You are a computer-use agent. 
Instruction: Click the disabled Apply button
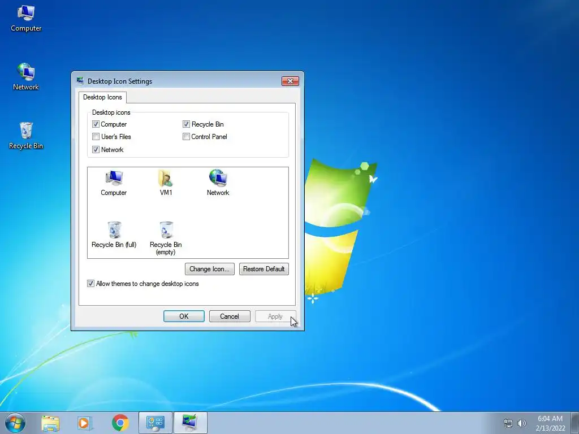tap(275, 316)
